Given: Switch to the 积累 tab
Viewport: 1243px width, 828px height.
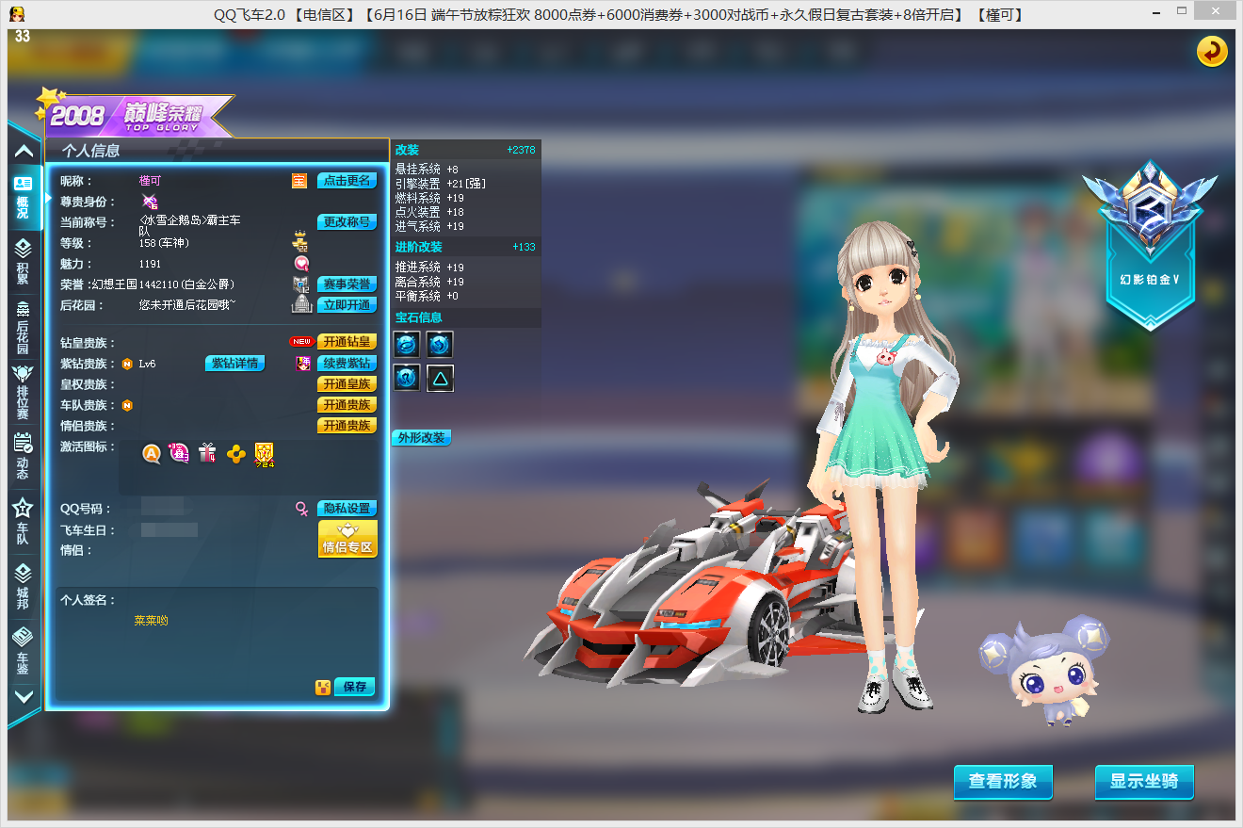Looking at the screenshot, I should pyautogui.click(x=23, y=261).
